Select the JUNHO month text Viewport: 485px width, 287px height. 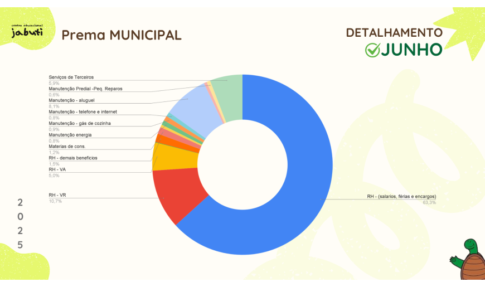pyautogui.click(x=411, y=50)
